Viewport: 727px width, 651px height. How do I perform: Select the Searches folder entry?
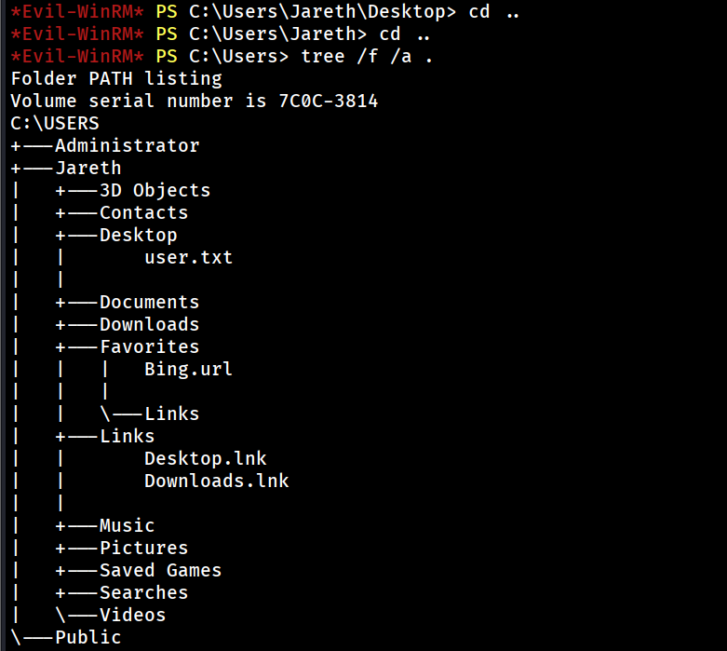(x=143, y=592)
